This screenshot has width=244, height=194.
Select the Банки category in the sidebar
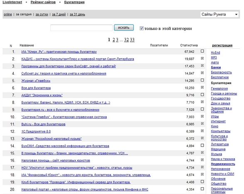pyautogui.click(x=216, y=67)
